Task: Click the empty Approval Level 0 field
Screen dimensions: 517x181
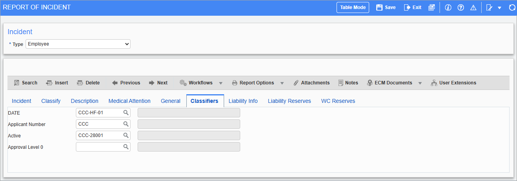Action: click(103, 147)
